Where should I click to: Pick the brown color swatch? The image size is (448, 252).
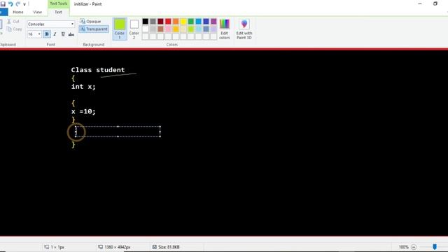point(160,29)
